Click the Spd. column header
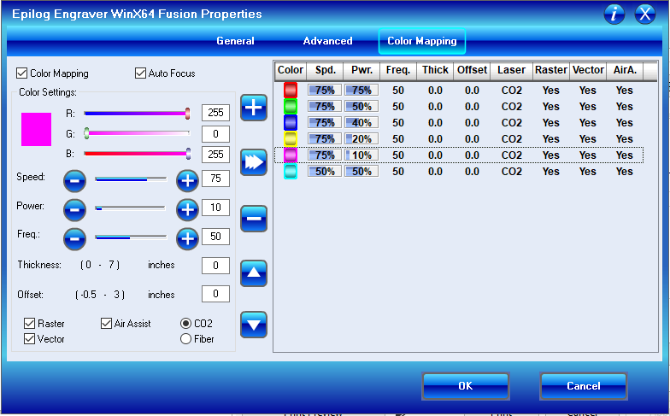The image size is (670, 416). pos(325,70)
